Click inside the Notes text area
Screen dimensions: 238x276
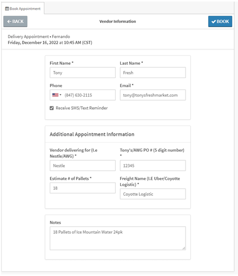coord(118,238)
